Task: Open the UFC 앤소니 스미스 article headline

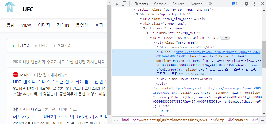Action: (60, 82)
